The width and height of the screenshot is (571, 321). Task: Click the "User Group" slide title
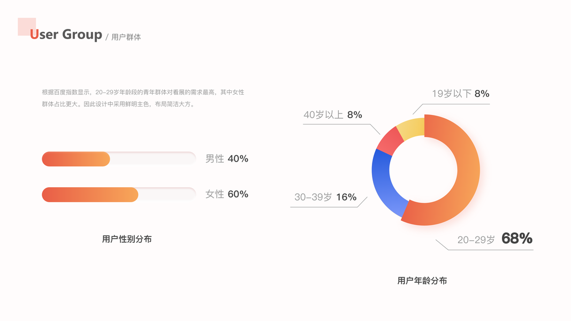[66, 35]
